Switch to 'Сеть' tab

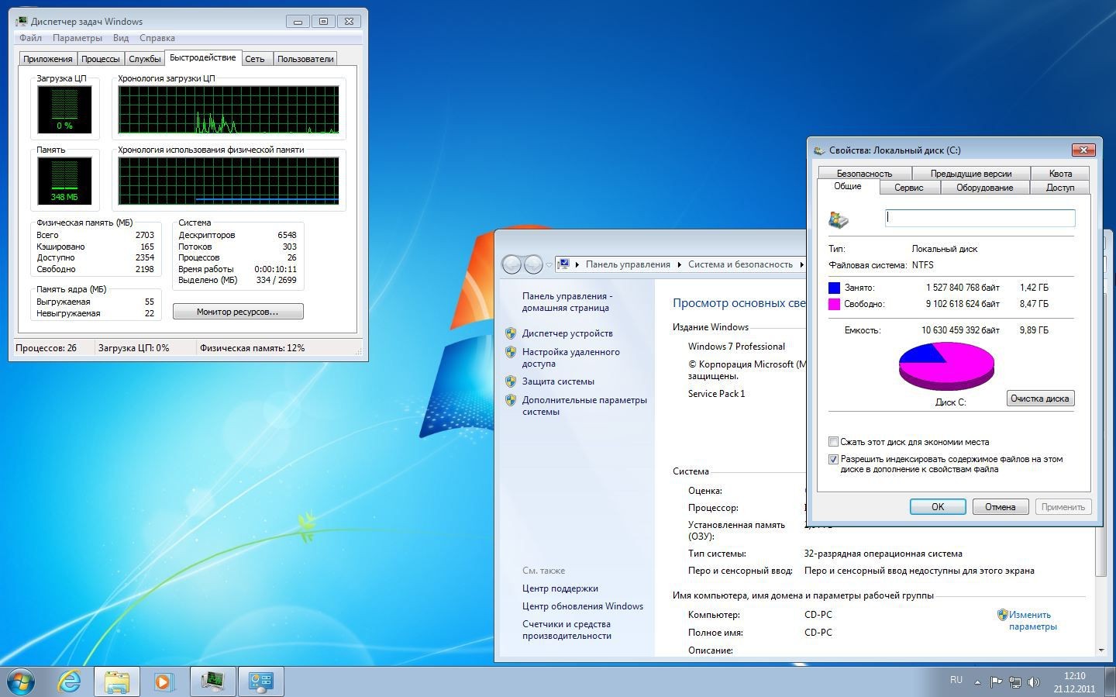click(x=255, y=59)
